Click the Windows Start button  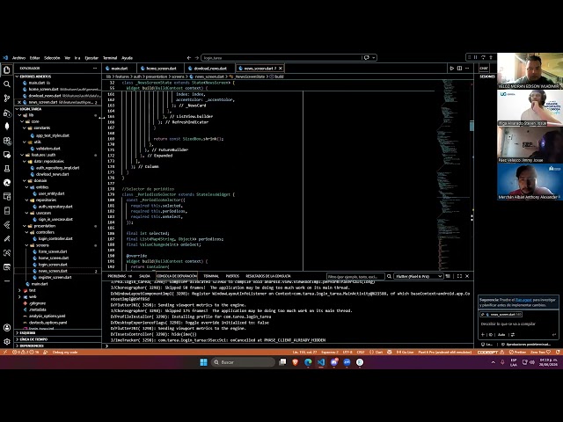tap(203, 362)
